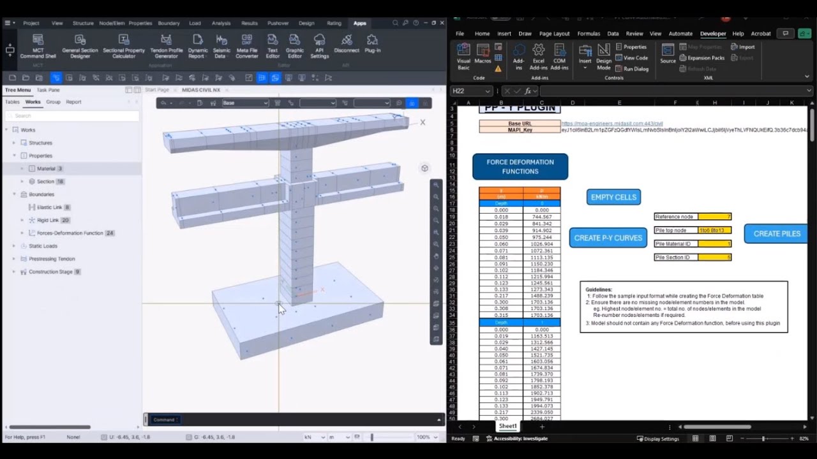Expand the Static Loads node
This screenshot has width=817, height=459.
click(x=14, y=246)
